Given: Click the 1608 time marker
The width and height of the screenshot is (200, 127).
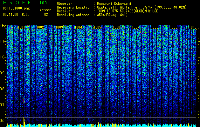Looking at the screenshot, I should tap(155, 27).
